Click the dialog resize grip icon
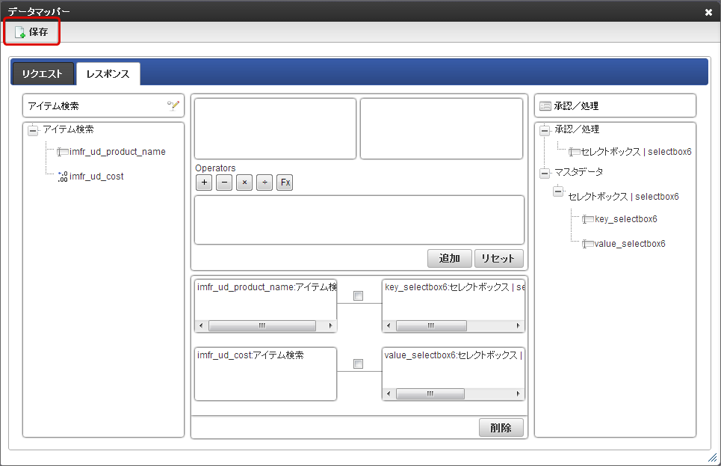The height and width of the screenshot is (466, 721). [x=712, y=457]
